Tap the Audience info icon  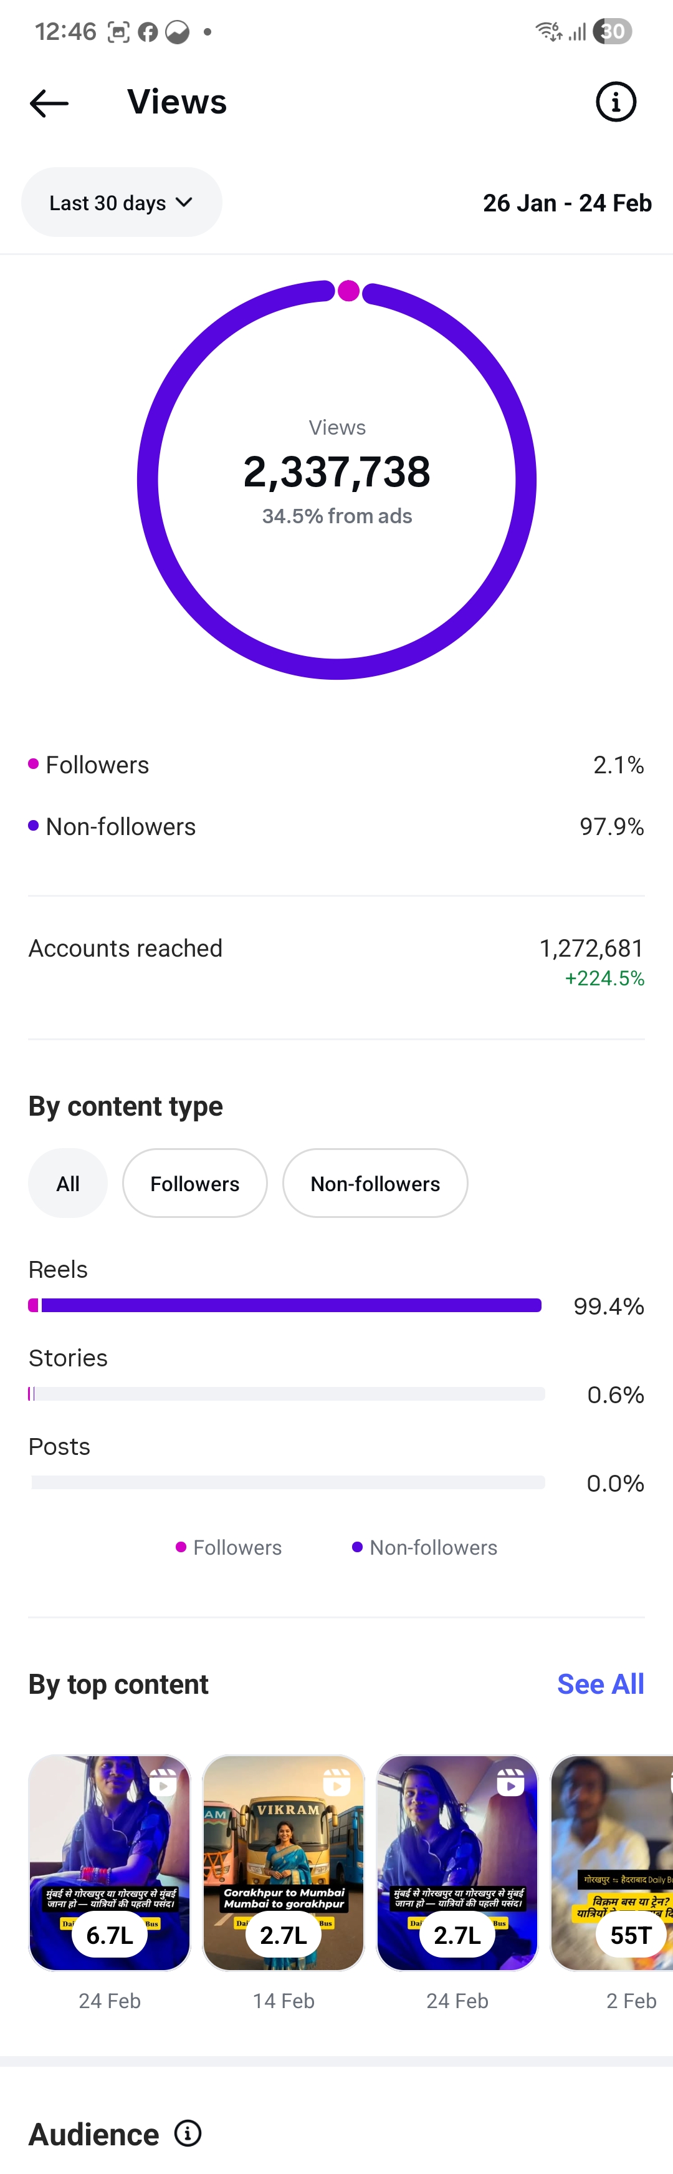click(188, 2133)
